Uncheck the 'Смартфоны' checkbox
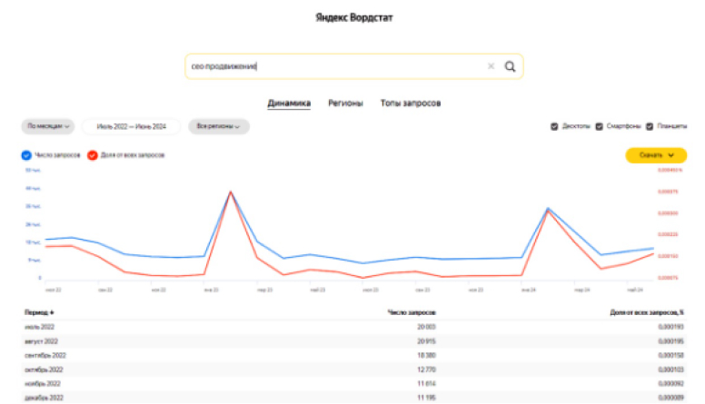The width and height of the screenshot is (705, 404). point(600,126)
